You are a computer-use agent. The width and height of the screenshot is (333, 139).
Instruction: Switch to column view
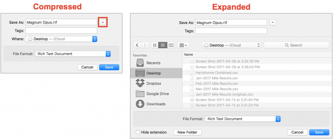pos(171,45)
